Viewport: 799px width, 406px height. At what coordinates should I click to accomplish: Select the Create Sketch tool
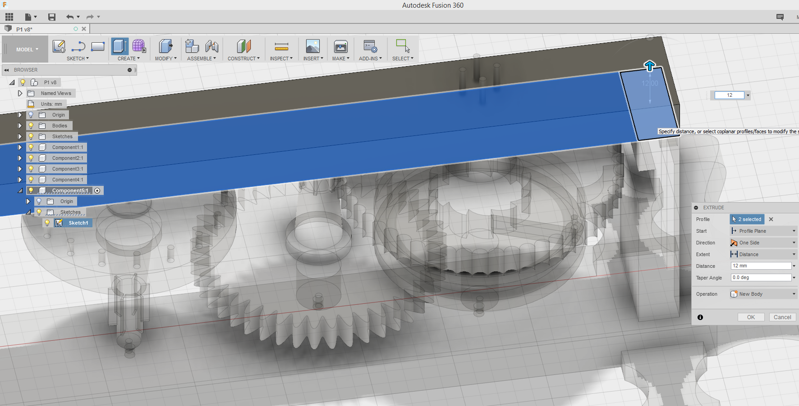coord(59,46)
